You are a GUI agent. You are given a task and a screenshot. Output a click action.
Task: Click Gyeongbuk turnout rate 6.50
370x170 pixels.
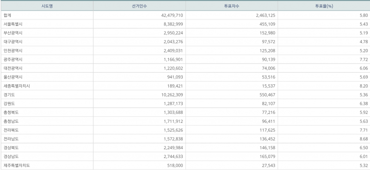click(364, 148)
